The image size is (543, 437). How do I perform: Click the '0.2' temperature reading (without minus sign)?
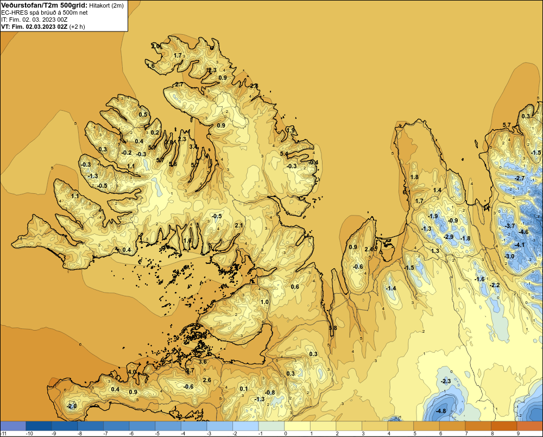tap(155, 132)
